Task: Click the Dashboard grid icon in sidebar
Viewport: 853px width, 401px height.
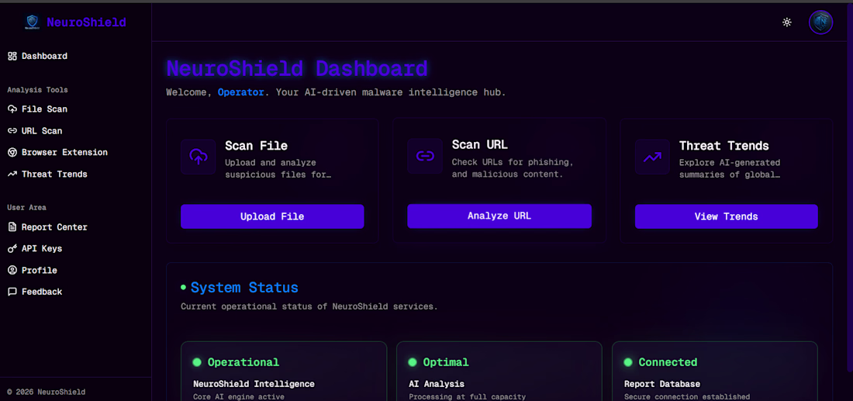Action: tap(12, 56)
